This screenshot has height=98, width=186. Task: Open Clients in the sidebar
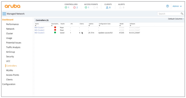pos(9,80)
